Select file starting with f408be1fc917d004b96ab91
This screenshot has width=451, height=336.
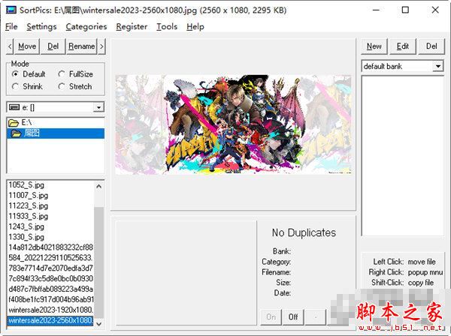pyautogui.click(x=50, y=299)
